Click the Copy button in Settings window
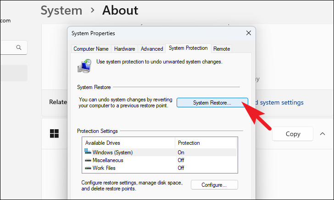Viewport: 334px width, 200px height. 293,134
